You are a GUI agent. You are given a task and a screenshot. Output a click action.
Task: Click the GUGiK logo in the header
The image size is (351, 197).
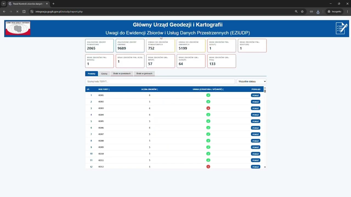(x=18, y=28)
